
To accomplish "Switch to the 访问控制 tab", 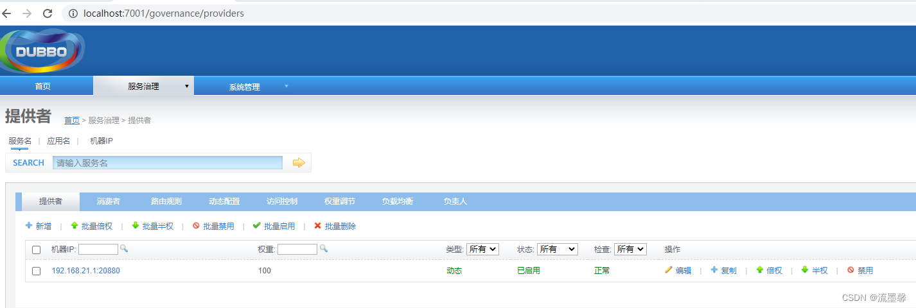I will (x=282, y=201).
